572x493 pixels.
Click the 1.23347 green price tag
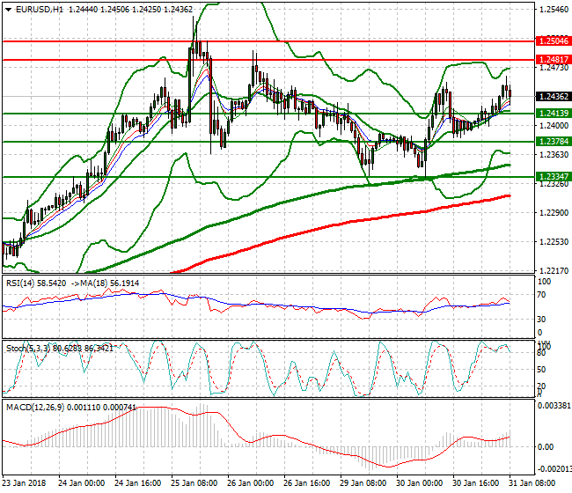click(554, 176)
